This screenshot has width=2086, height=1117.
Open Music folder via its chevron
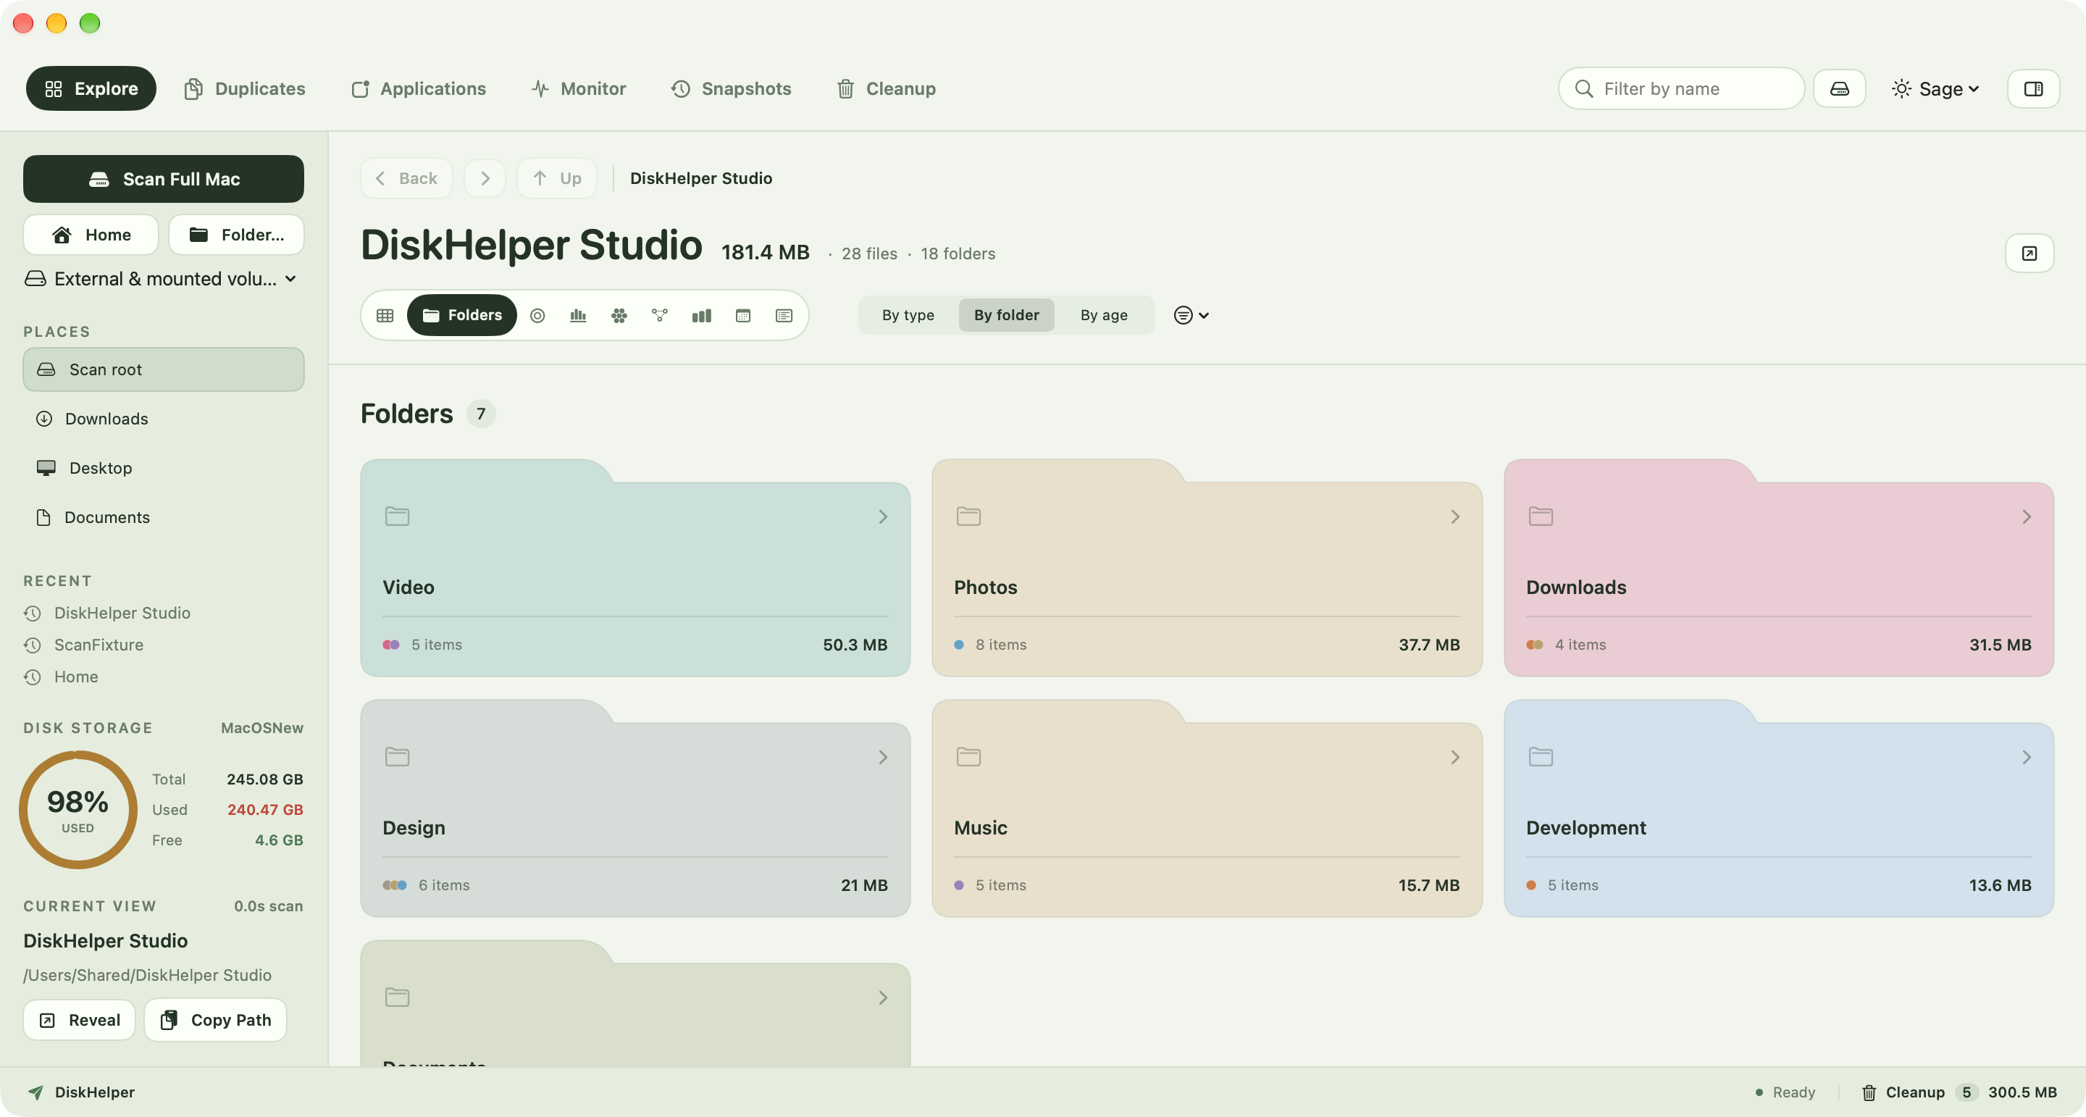click(1454, 756)
